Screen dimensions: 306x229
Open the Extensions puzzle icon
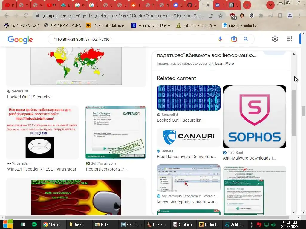(x=261, y=16)
